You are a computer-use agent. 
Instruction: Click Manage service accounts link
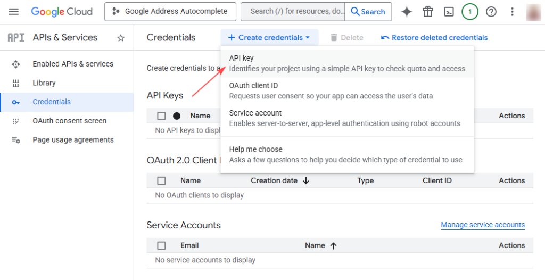483,225
